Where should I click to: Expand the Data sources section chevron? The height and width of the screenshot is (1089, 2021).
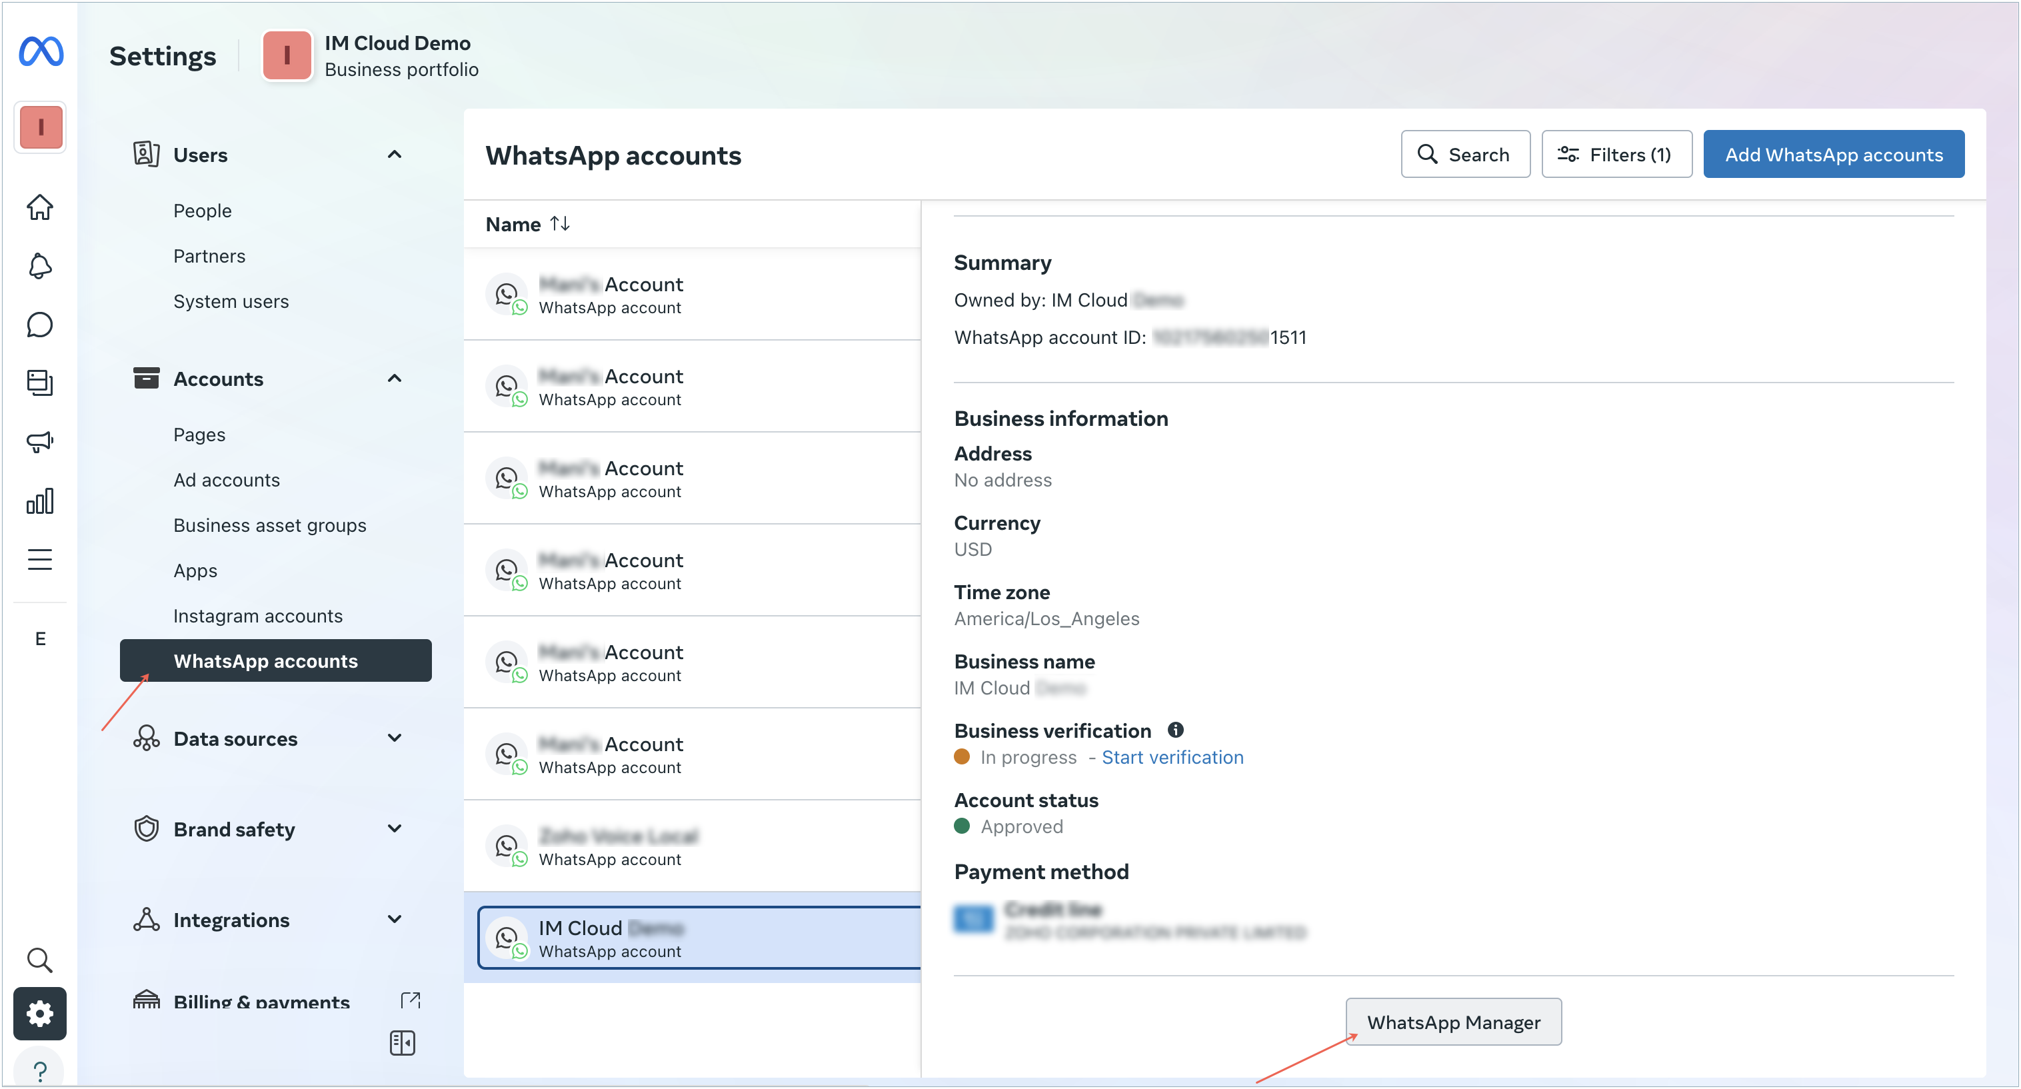pos(395,738)
